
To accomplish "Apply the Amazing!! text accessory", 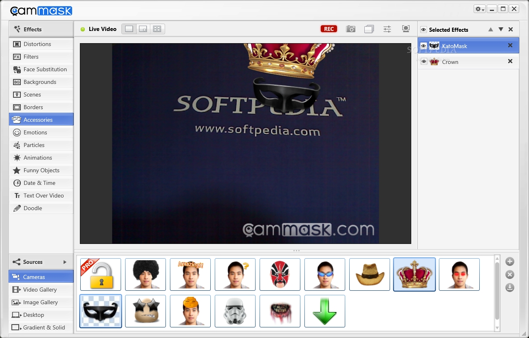I will coord(190,274).
